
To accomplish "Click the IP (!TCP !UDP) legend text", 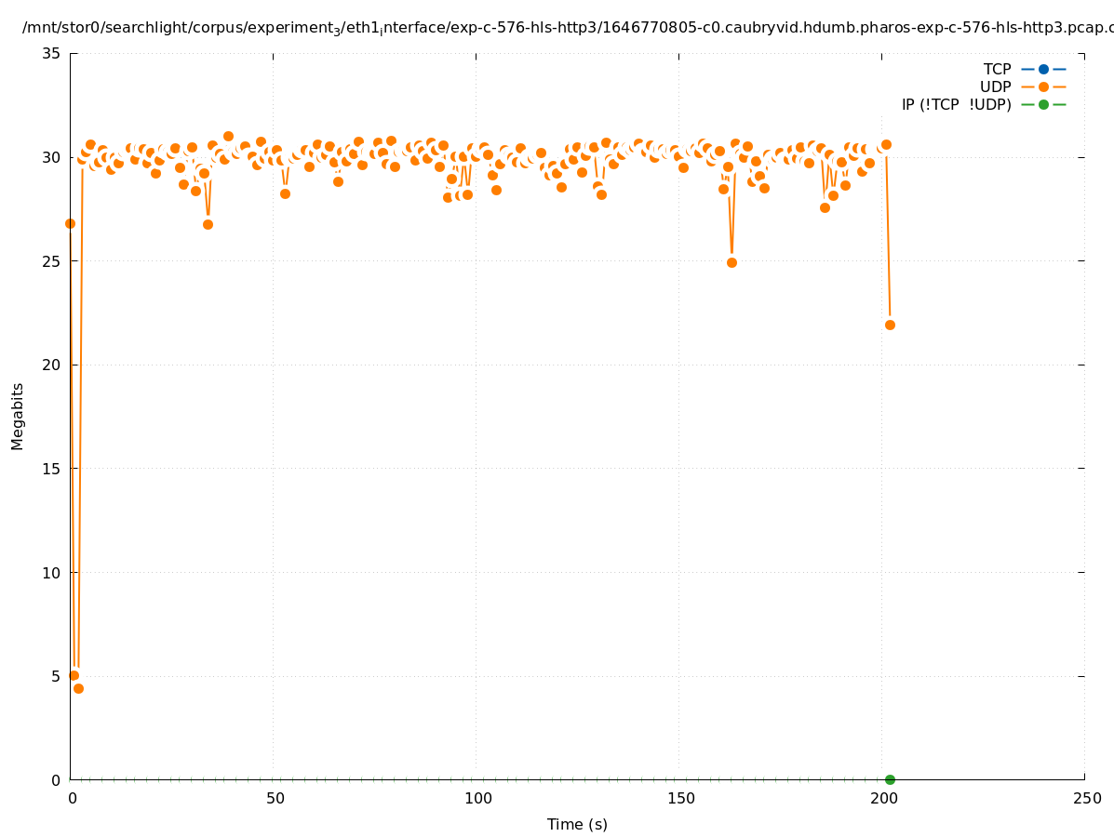I will coord(956,104).
